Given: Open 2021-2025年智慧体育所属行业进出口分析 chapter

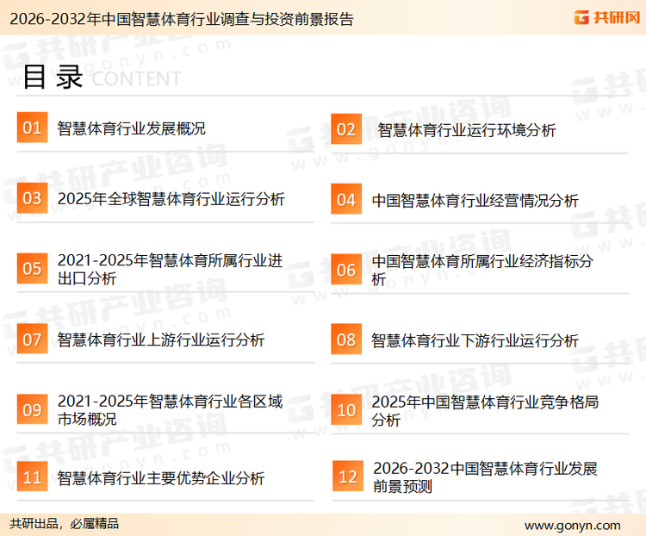Looking at the screenshot, I should [170, 269].
